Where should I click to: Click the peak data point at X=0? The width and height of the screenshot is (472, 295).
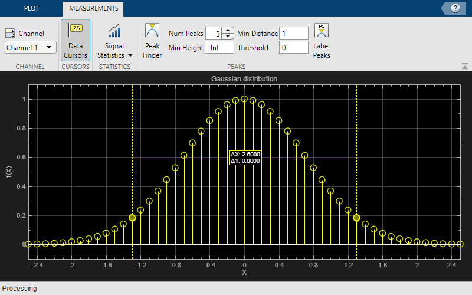[x=244, y=99]
